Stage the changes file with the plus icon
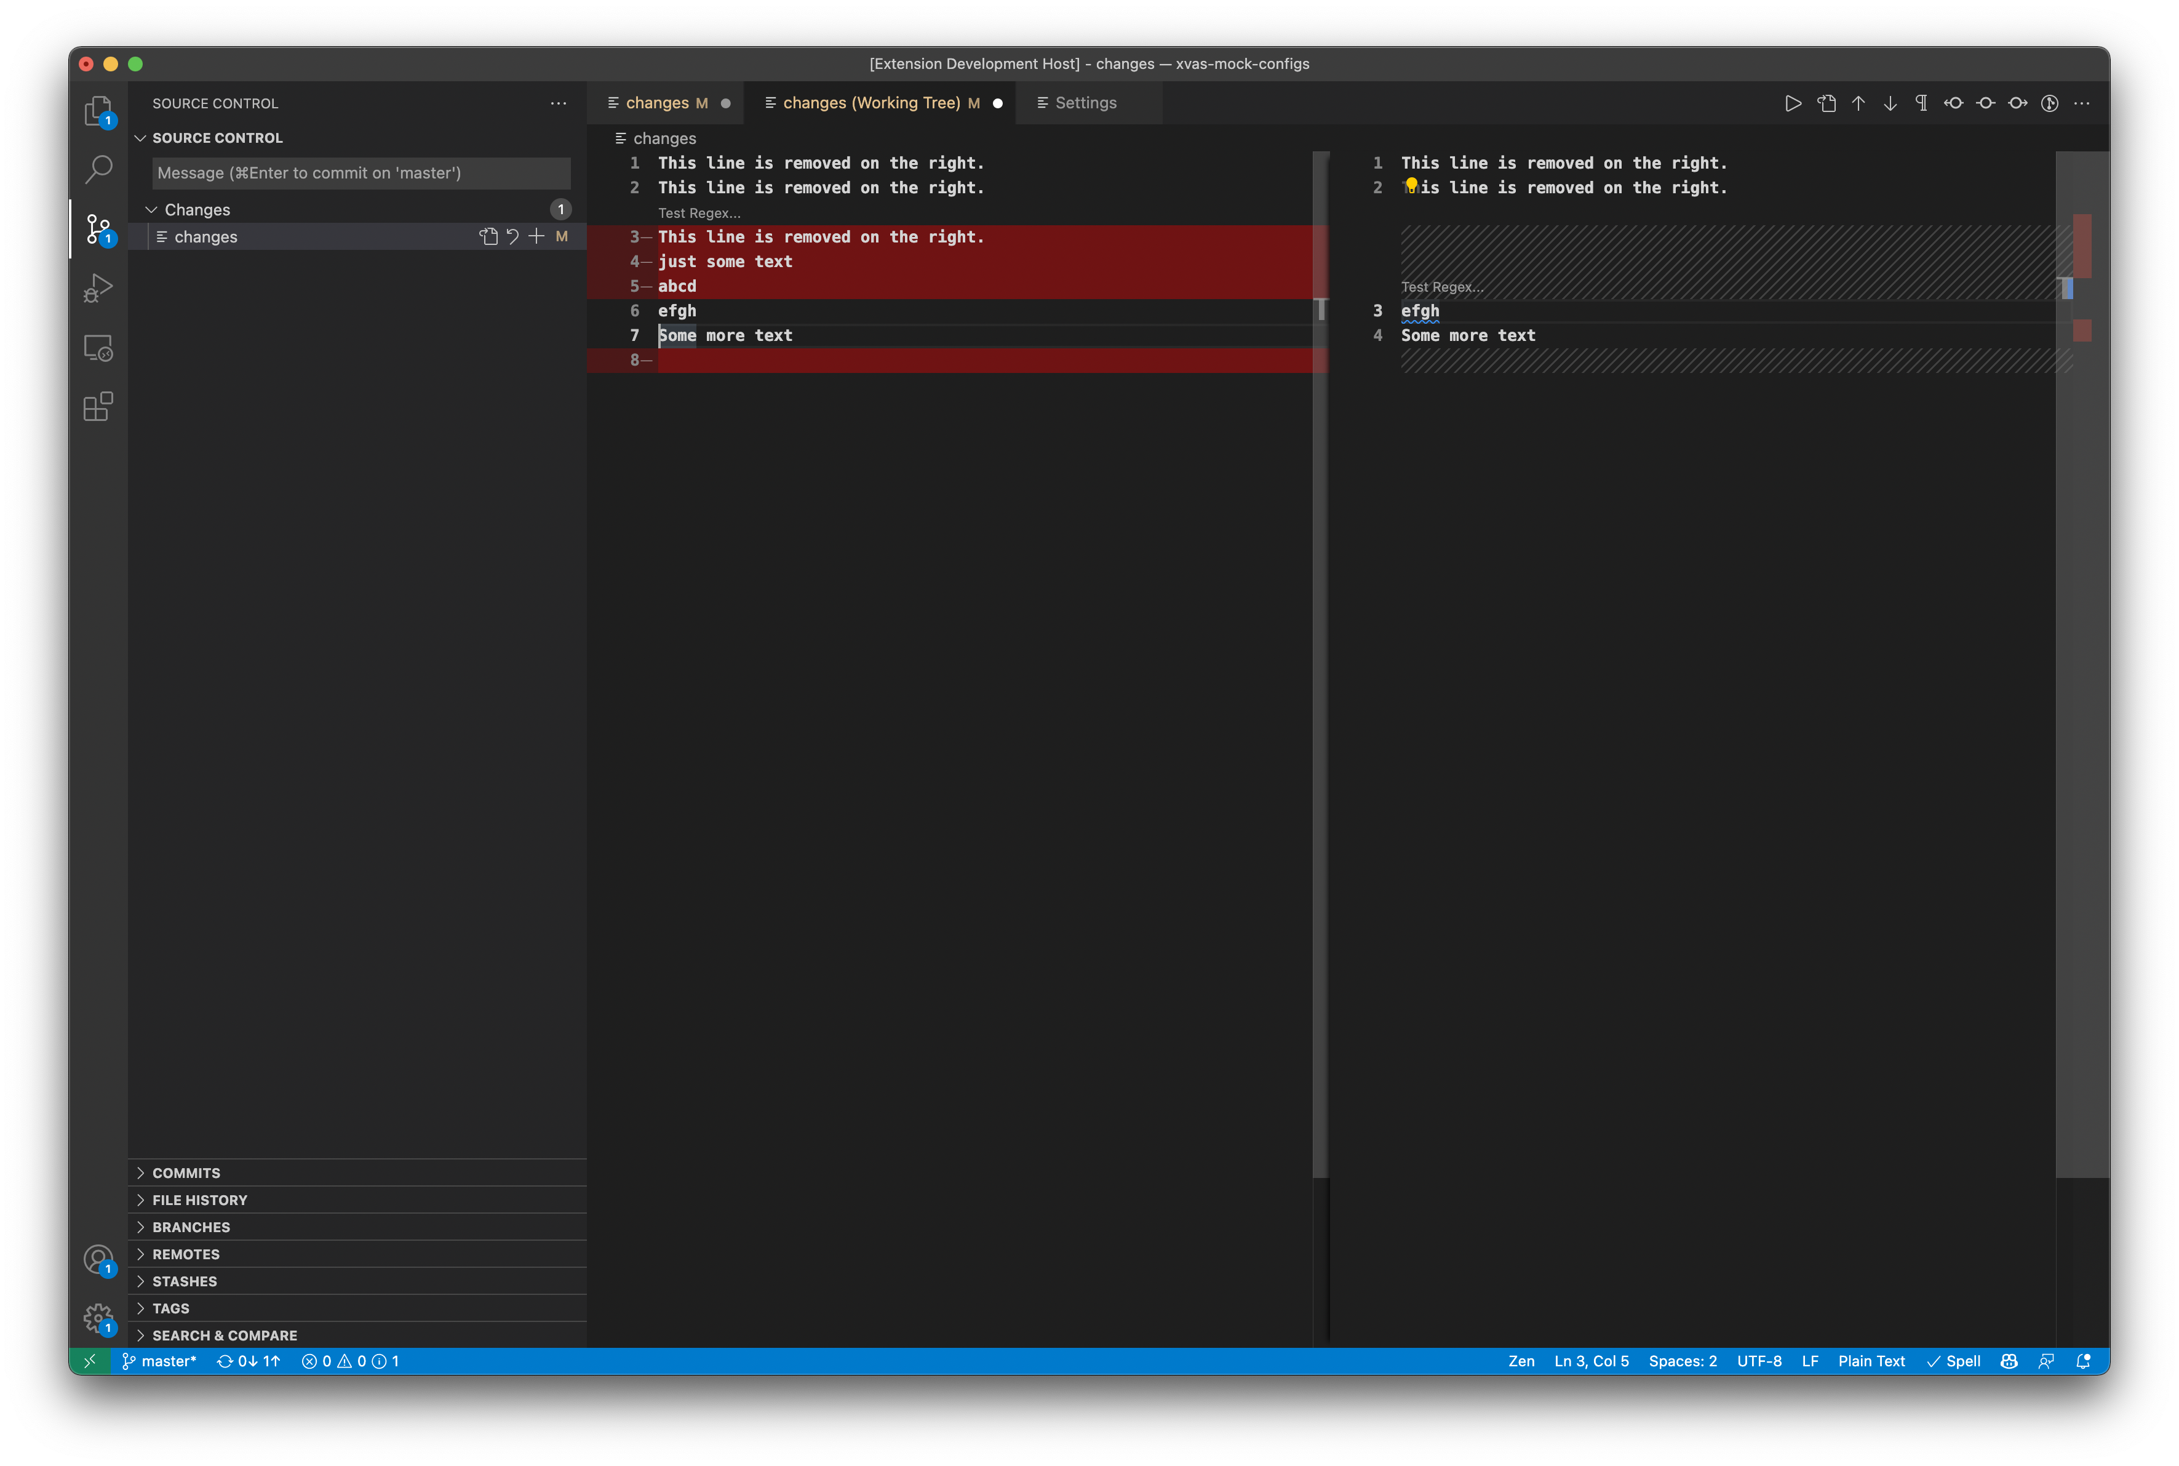Image resolution: width=2179 pixels, height=1466 pixels. point(537,236)
